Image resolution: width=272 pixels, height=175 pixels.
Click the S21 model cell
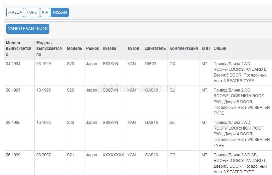(x=70, y=155)
